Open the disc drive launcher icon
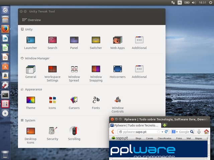Viewport: 214px width, 160px height. (x=5, y=113)
